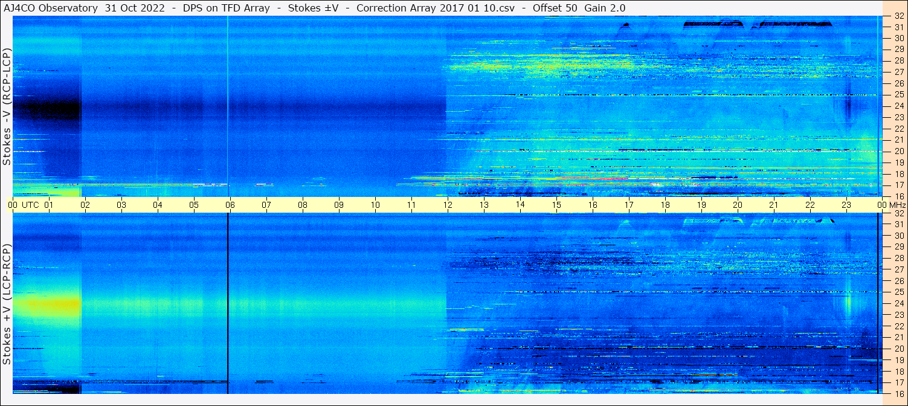Click the 'AJ4CO Observatory' title text
This screenshot has height=406, width=908.
(x=50, y=8)
